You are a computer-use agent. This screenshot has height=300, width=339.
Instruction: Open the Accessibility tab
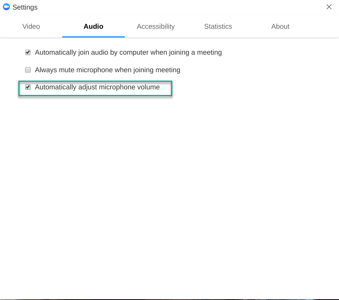pyautogui.click(x=156, y=26)
